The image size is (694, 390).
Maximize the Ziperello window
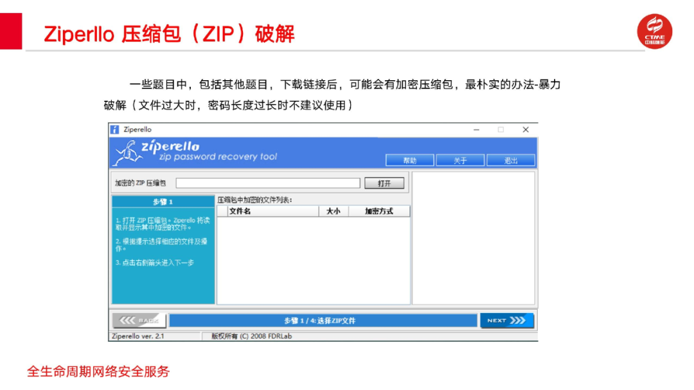tap(501, 130)
